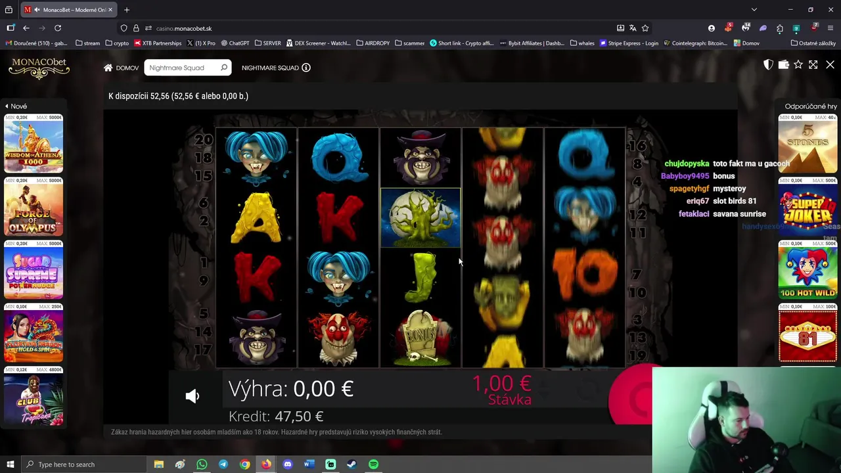The width and height of the screenshot is (841, 473).
Task: Open the crypto bookmarks folder
Action: [x=117, y=43]
